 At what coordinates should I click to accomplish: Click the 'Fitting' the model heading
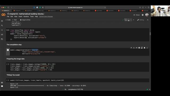coord(13,75)
